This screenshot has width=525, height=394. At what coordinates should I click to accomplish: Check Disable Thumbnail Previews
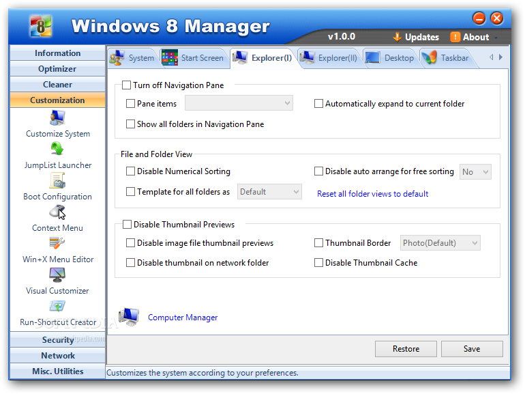[x=127, y=225]
